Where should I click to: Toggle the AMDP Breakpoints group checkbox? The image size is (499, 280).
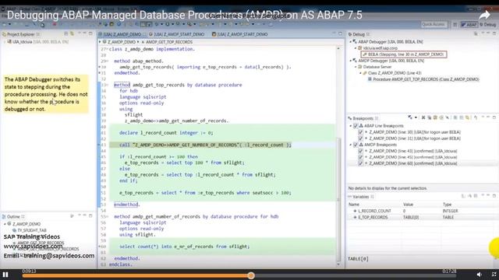[x=356, y=145]
